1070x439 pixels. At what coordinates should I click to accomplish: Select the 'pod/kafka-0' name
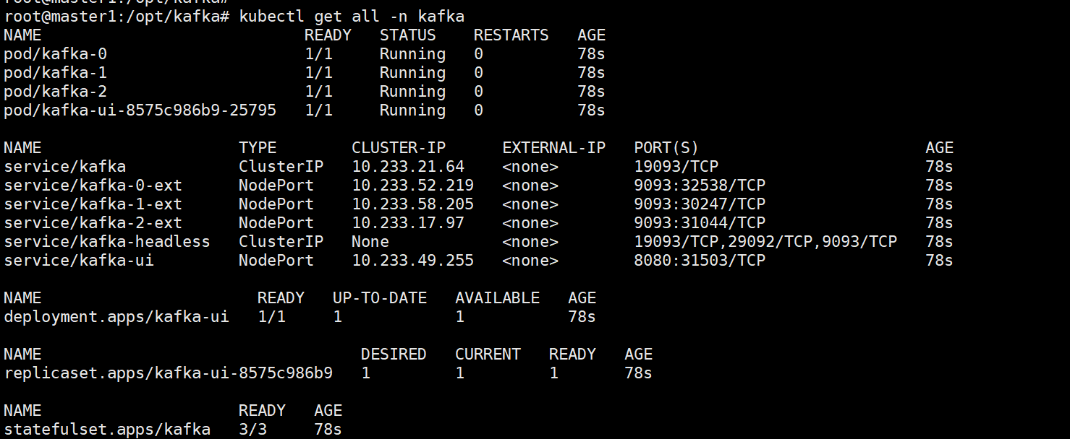56,54
